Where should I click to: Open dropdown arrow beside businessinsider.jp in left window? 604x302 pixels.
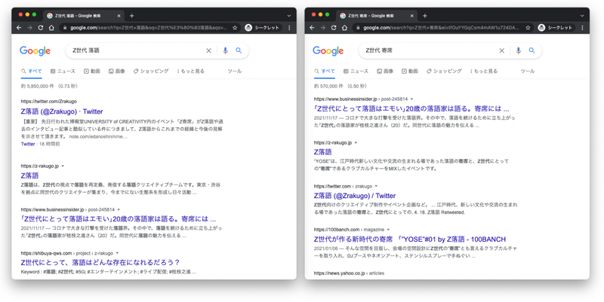tap(119, 210)
